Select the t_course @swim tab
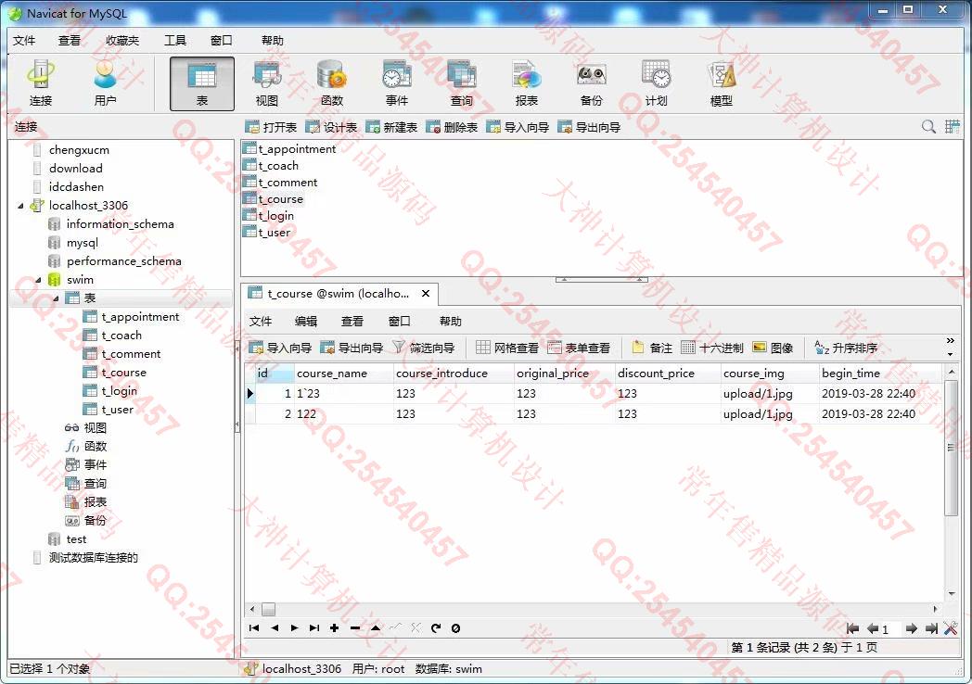972x684 pixels. 338,294
